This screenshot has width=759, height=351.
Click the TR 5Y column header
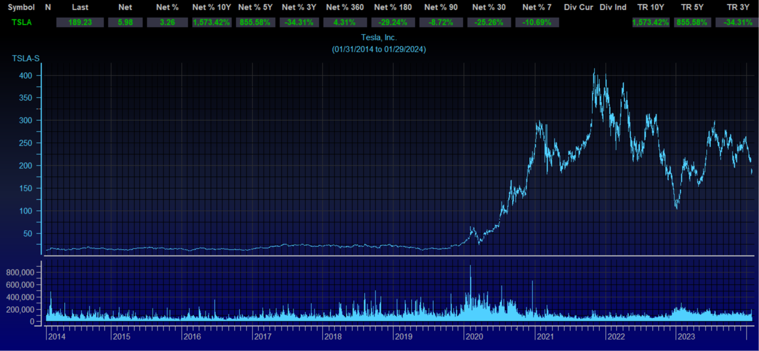[693, 8]
